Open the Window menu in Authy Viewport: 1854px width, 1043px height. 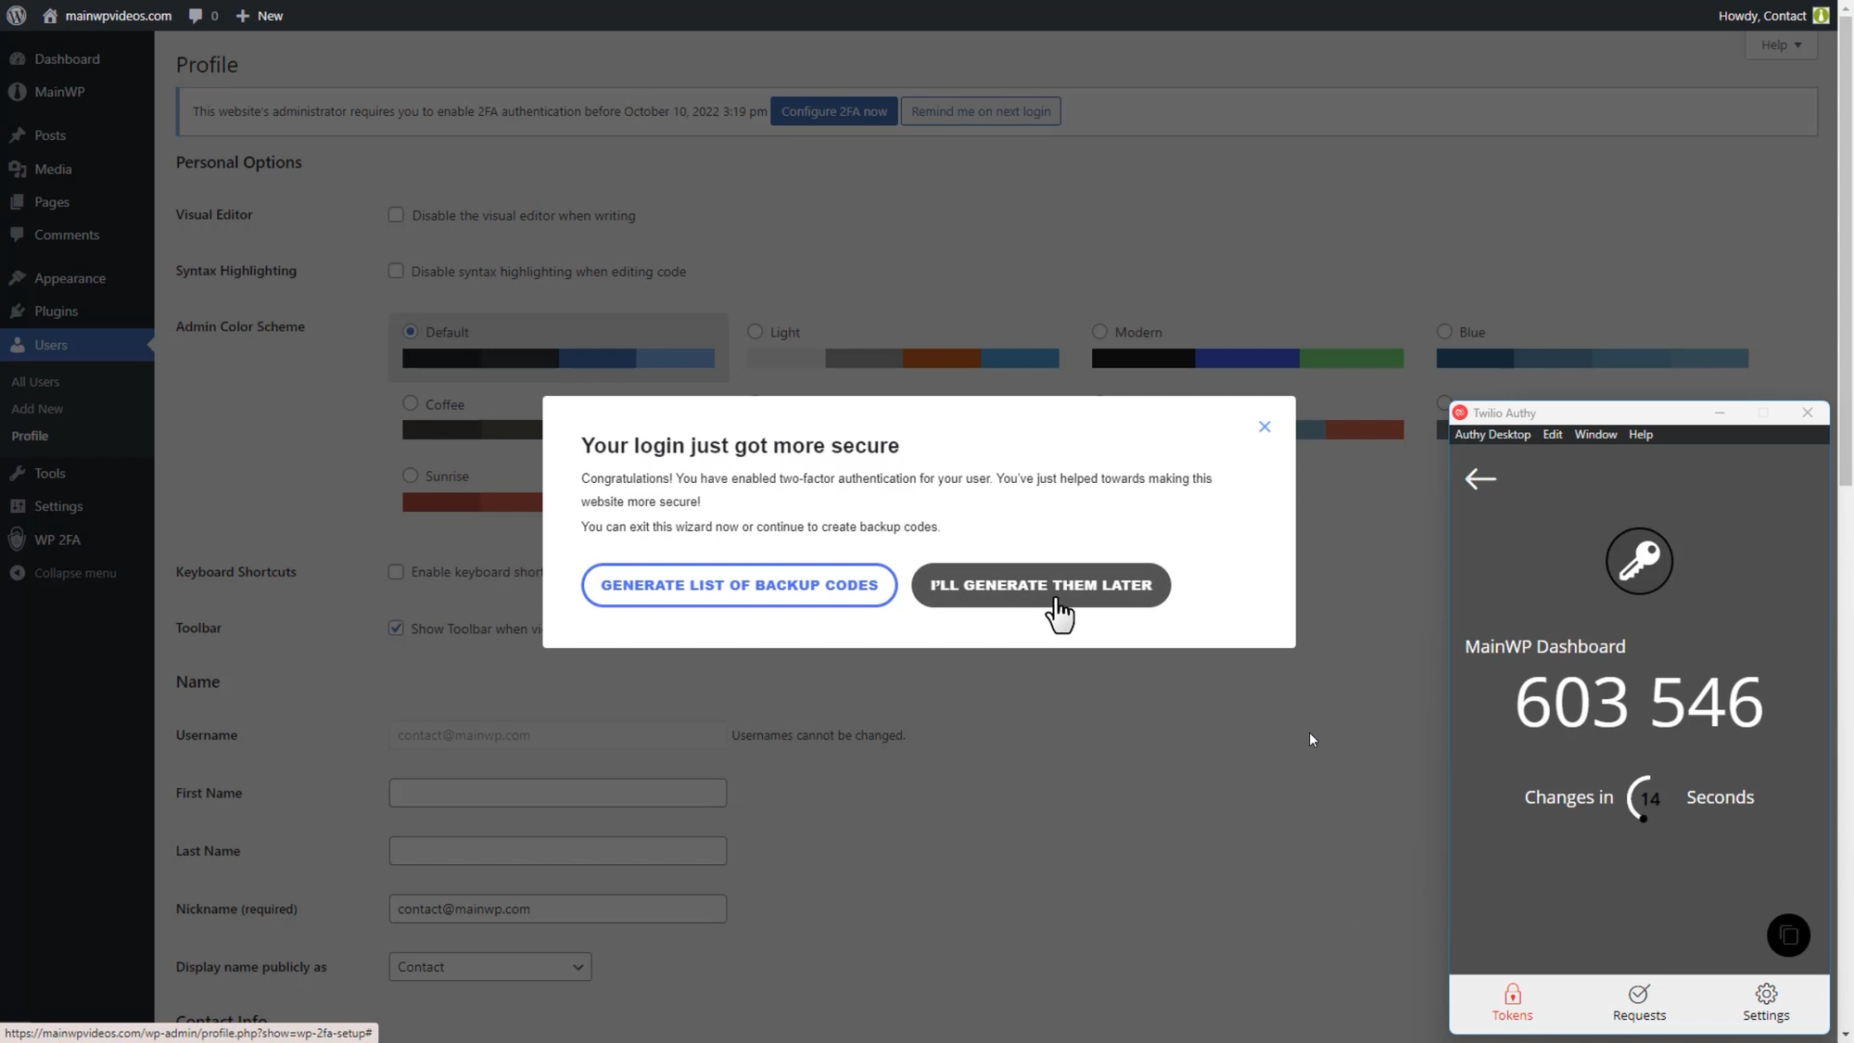(x=1596, y=434)
